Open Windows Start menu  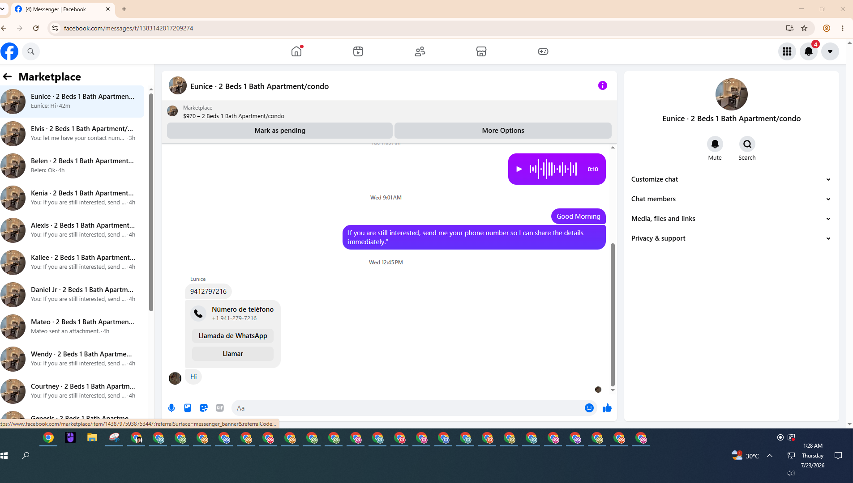pos(4,456)
